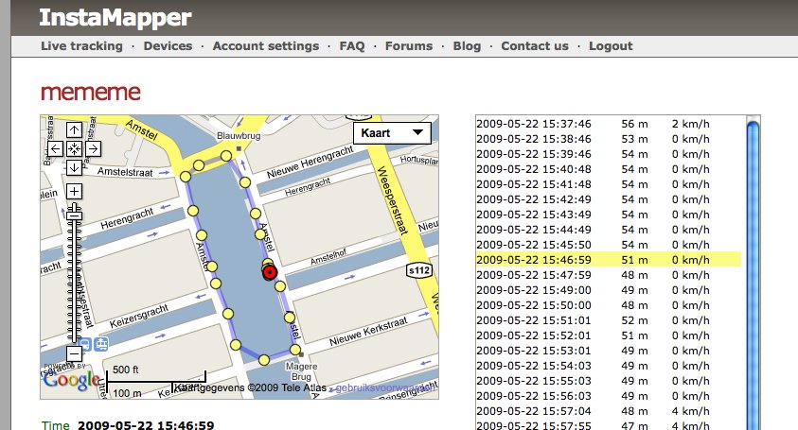Click the Logout link

click(x=610, y=45)
